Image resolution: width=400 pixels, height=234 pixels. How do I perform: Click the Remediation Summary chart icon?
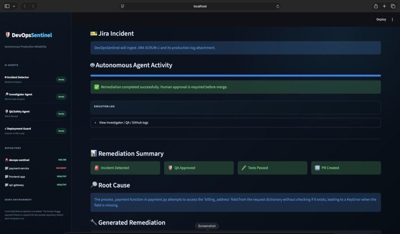pos(94,153)
